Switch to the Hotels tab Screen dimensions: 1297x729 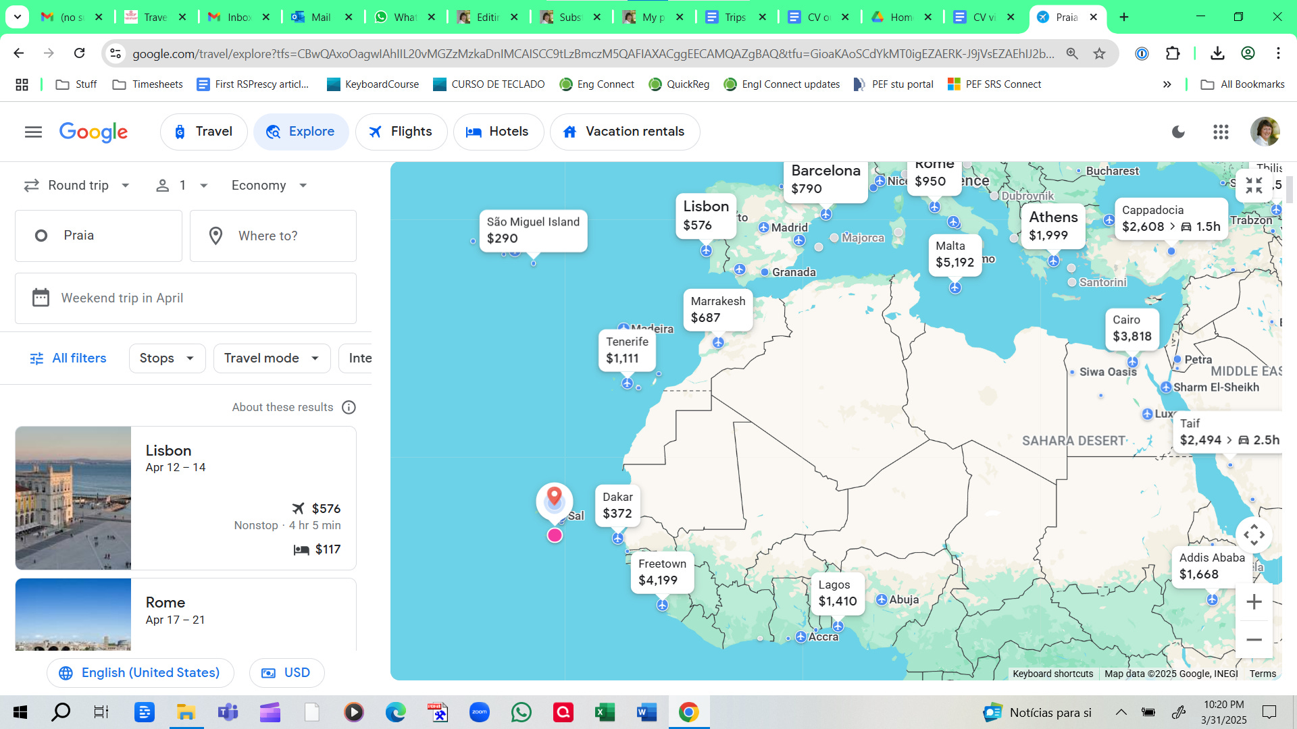498,132
